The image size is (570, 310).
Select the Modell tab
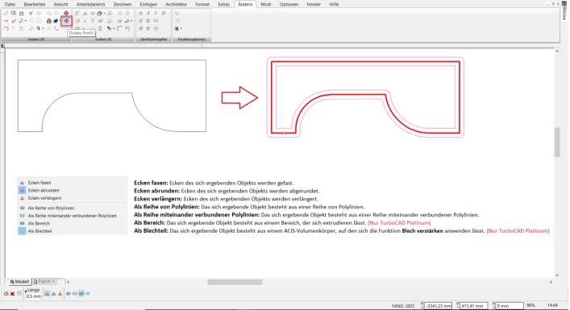point(19,281)
